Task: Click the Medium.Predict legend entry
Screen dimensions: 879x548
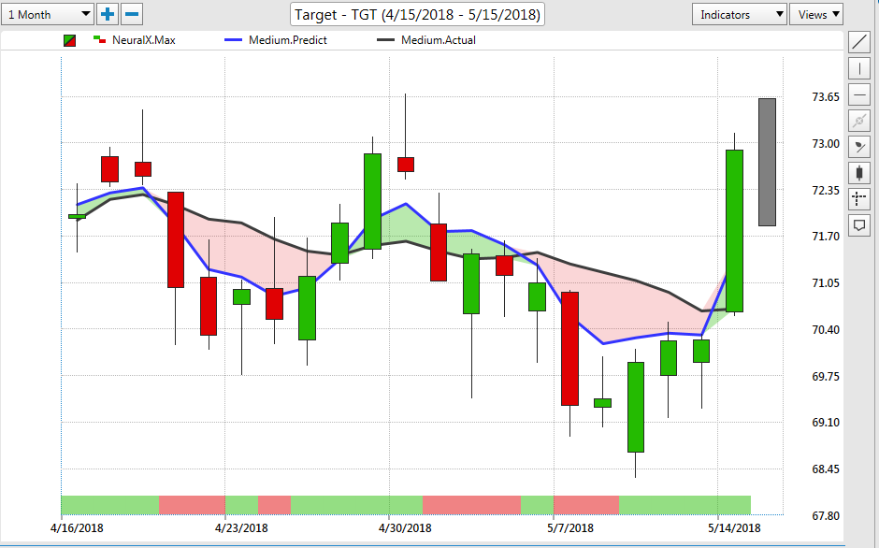Action: 288,40
